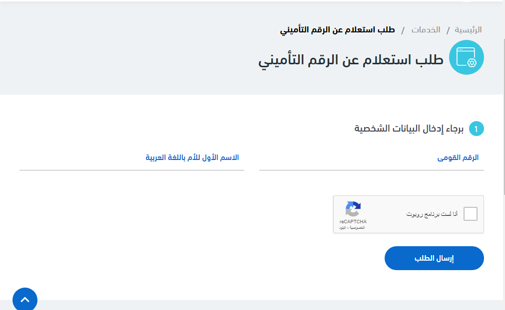
Task: Open the reCAPTCHA البنود terms link
Action: [342, 228]
